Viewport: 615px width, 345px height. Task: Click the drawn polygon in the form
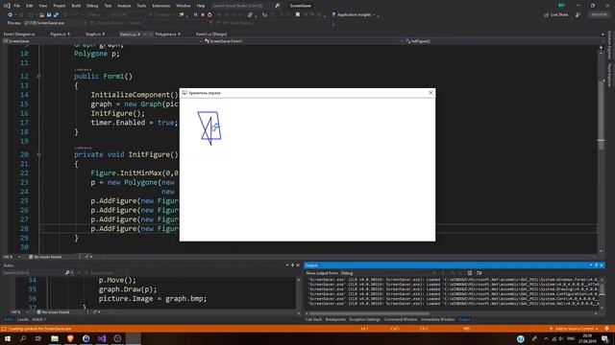coord(209,127)
